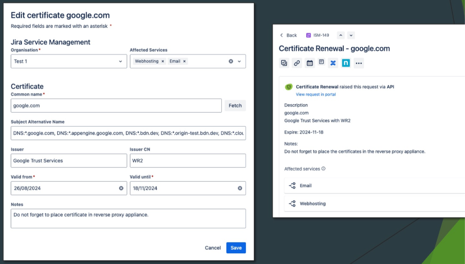Go to previous issue with up chevron
The width and height of the screenshot is (465, 264).
(340, 35)
